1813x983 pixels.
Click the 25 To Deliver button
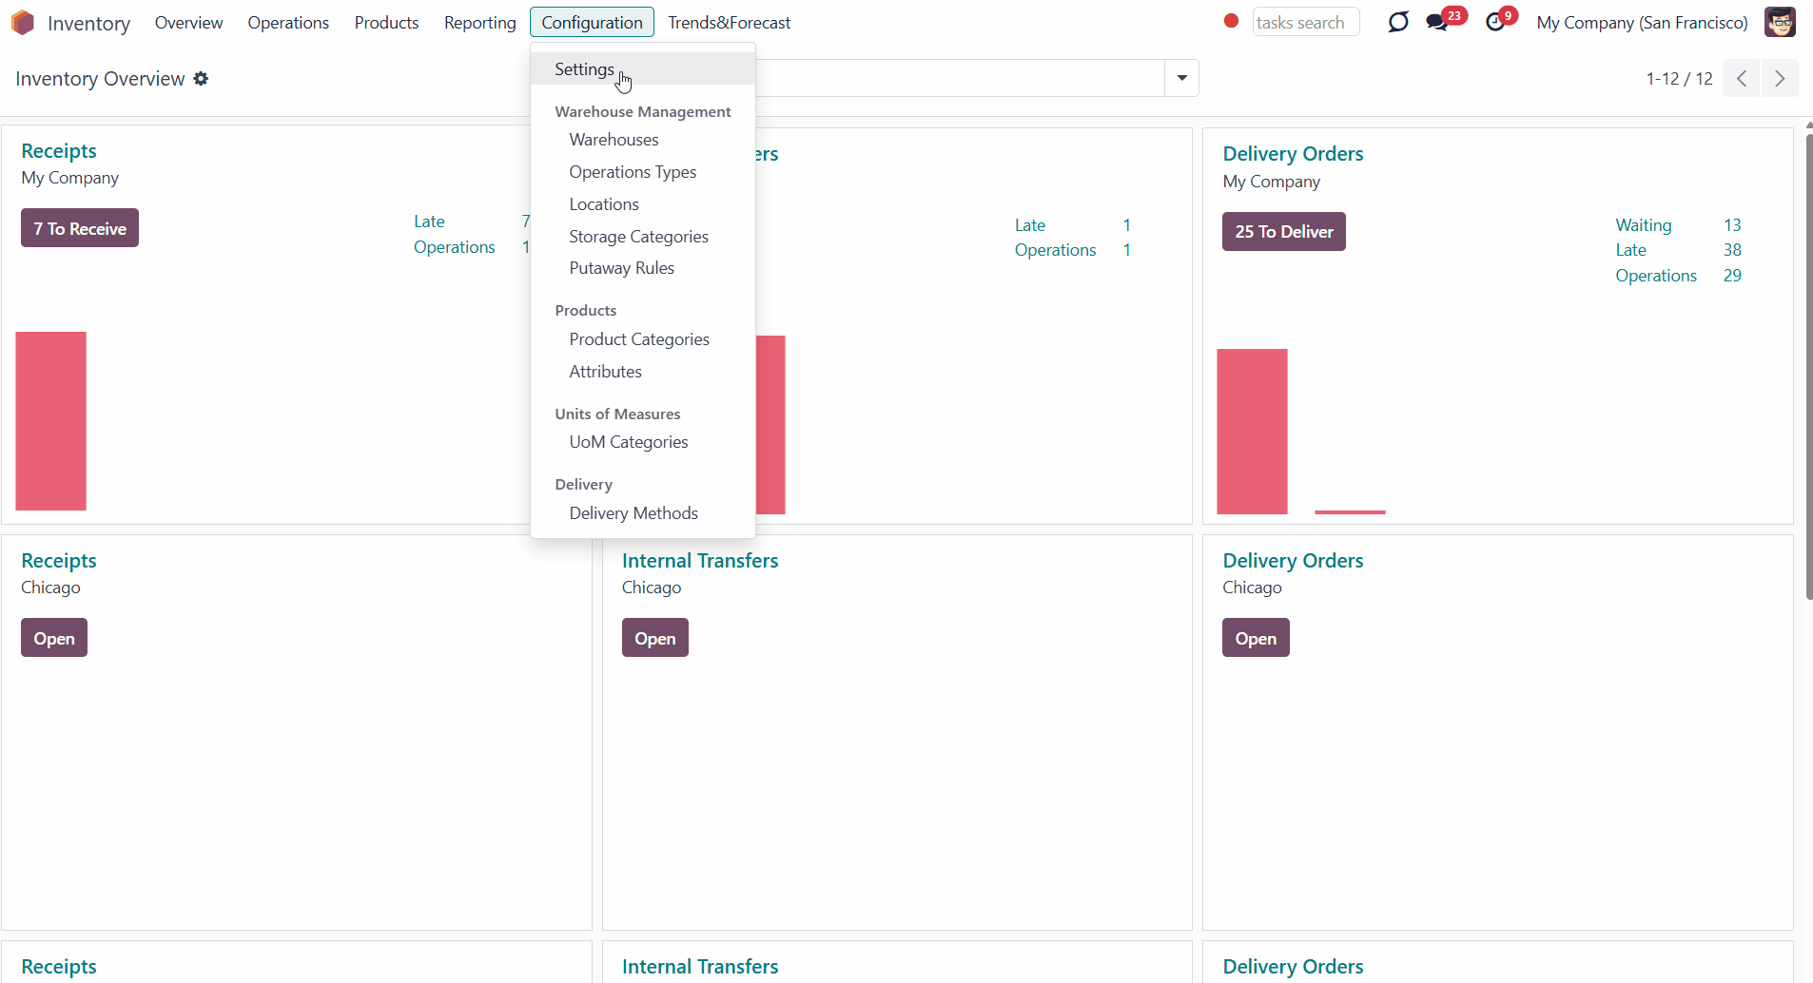1283,231
